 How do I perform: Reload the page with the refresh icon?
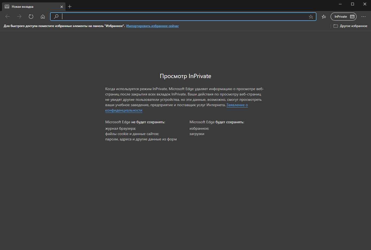point(31,17)
